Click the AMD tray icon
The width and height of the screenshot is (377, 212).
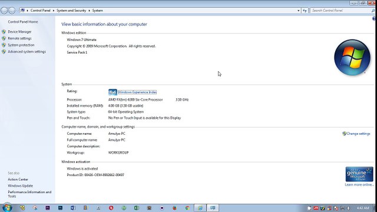(316, 208)
